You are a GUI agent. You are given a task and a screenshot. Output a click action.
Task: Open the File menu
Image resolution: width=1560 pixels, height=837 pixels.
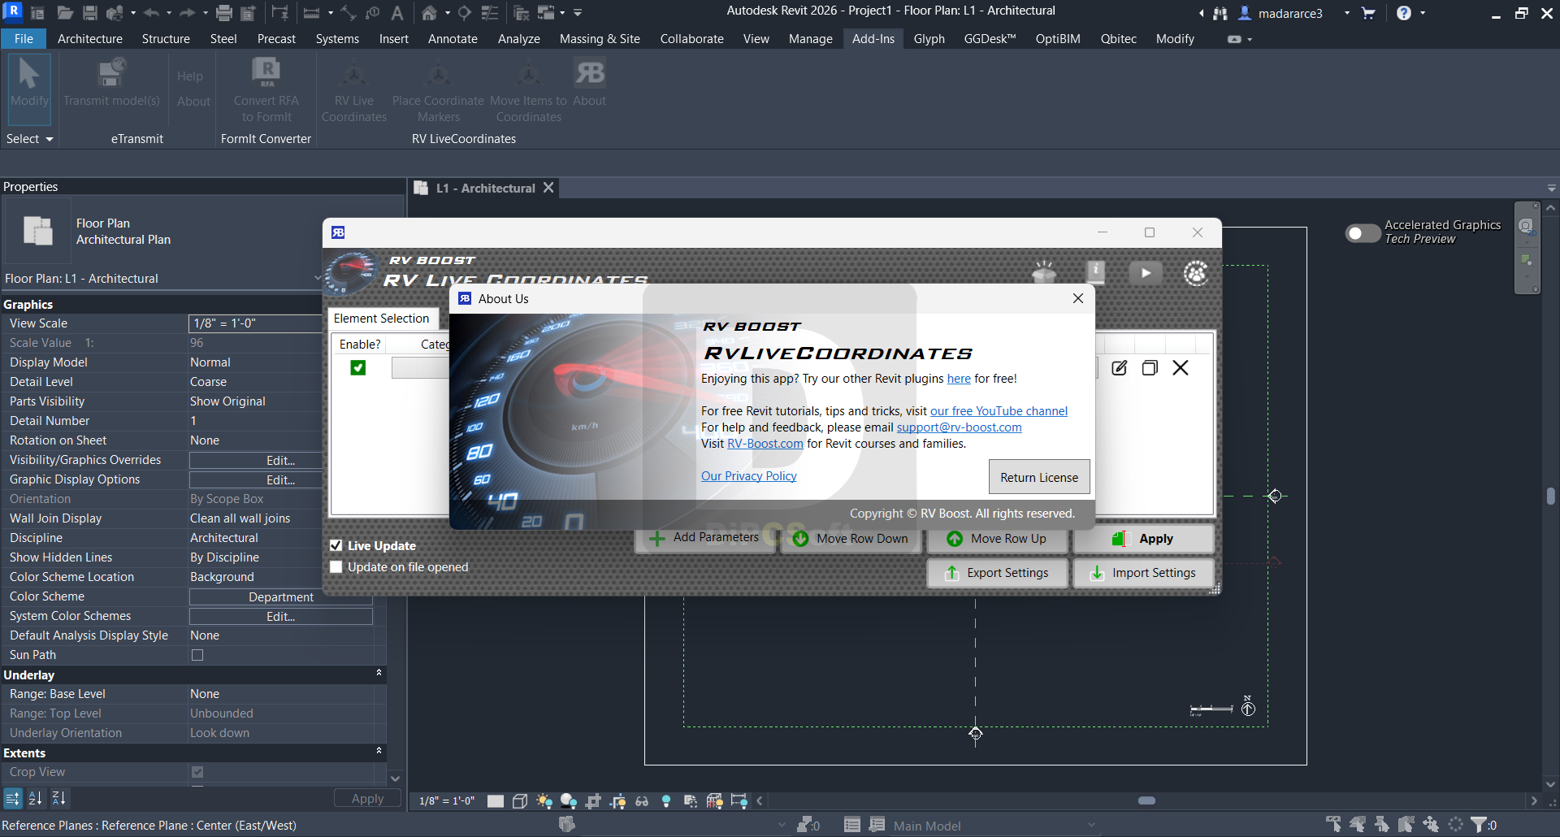pyautogui.click(x=24, y=39)
